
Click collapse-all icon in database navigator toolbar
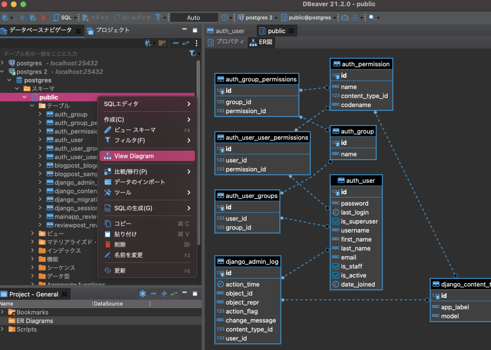(176, 43)
